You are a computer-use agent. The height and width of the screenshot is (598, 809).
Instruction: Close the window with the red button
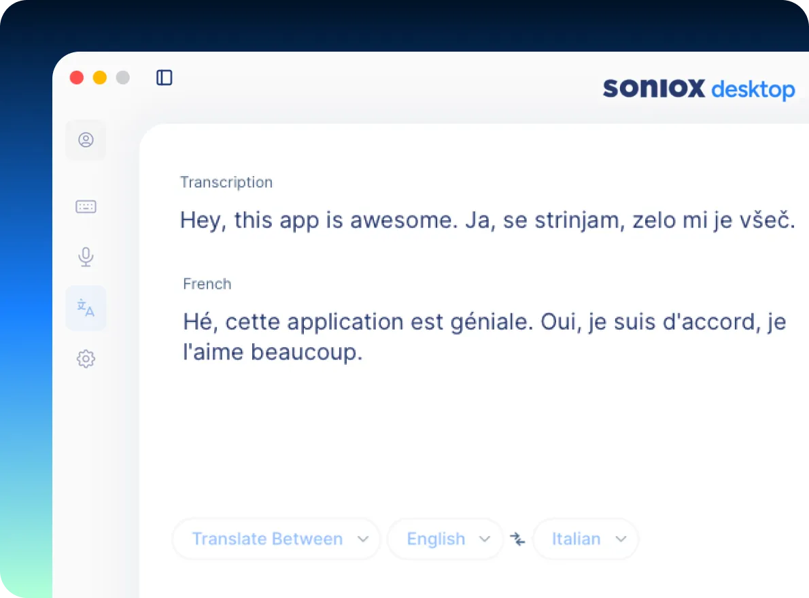(x=77, y=77)
